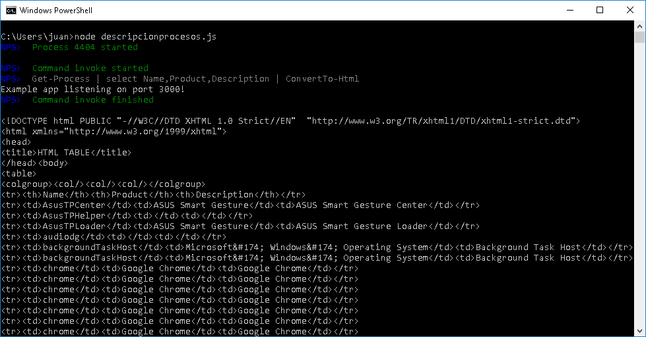This screenshot has width=646, height=337.
Task: Maximize the Windows PowerShell window
Action: 600,10
